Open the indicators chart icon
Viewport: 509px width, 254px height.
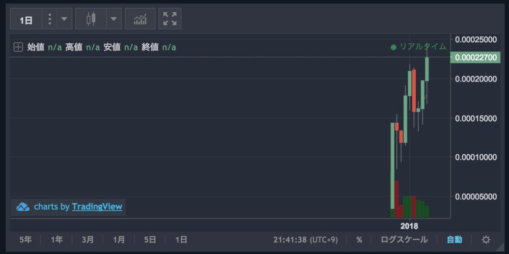point(140,19)
